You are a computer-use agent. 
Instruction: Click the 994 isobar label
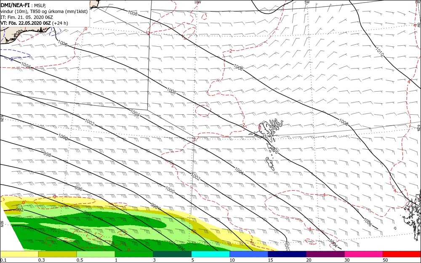click(x=87, y=214)
